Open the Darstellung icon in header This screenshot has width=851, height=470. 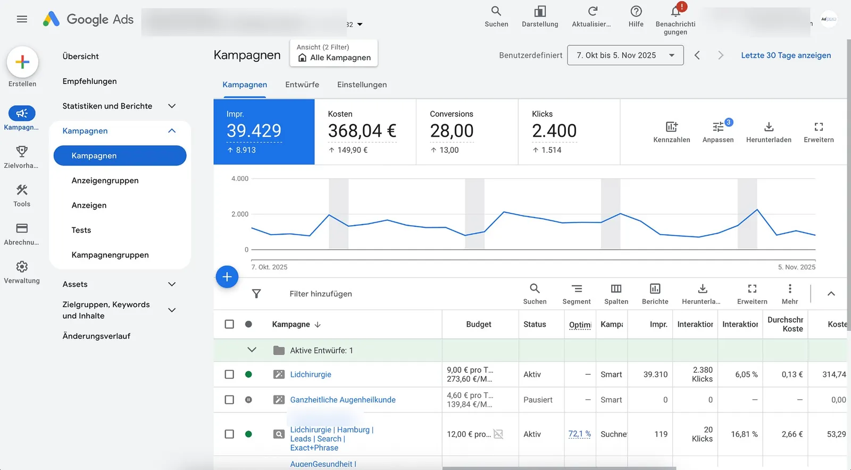point(540,11)
